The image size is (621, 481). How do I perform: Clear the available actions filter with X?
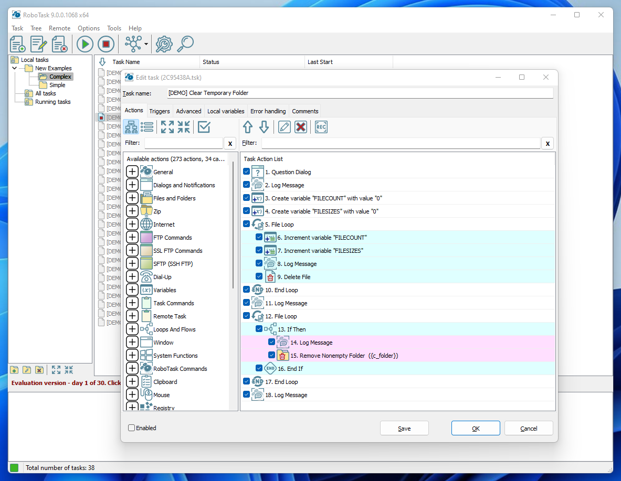point(230,143)
